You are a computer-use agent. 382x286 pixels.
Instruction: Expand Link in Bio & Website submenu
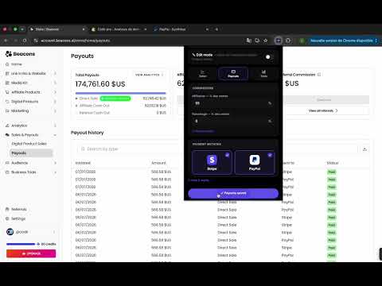[x=55, y=73]
